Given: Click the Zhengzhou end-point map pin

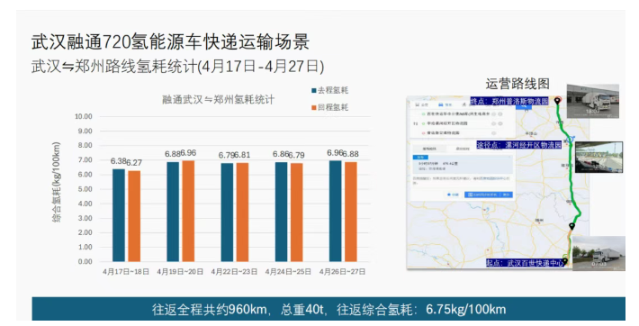Looking at the screenshot, I should pos(557,100).
